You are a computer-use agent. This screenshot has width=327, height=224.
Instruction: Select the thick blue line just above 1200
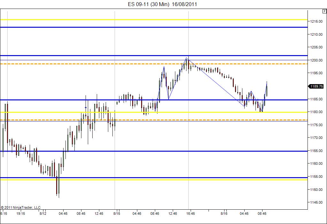(x=154, y=55)
